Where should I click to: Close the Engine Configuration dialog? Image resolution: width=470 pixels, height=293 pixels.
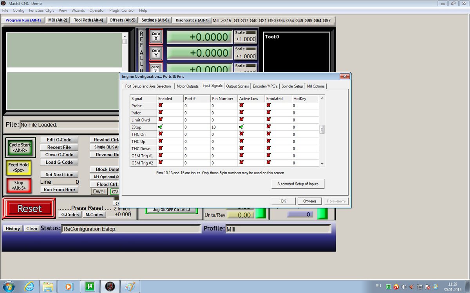344,76
